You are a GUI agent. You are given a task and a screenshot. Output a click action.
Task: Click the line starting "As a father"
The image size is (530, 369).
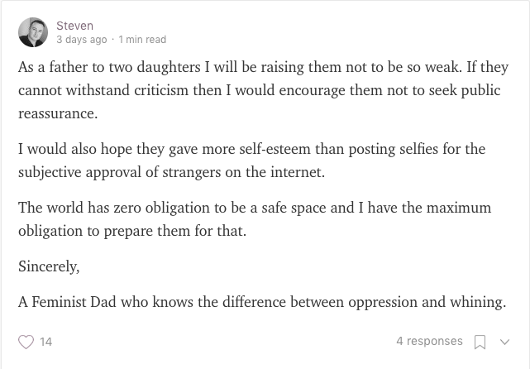click(260, 68)
